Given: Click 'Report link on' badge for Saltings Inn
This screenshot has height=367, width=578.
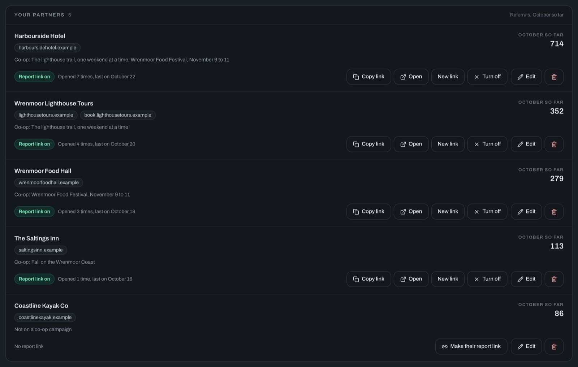Looking at the screenshot, I should [x=34, y=279].
